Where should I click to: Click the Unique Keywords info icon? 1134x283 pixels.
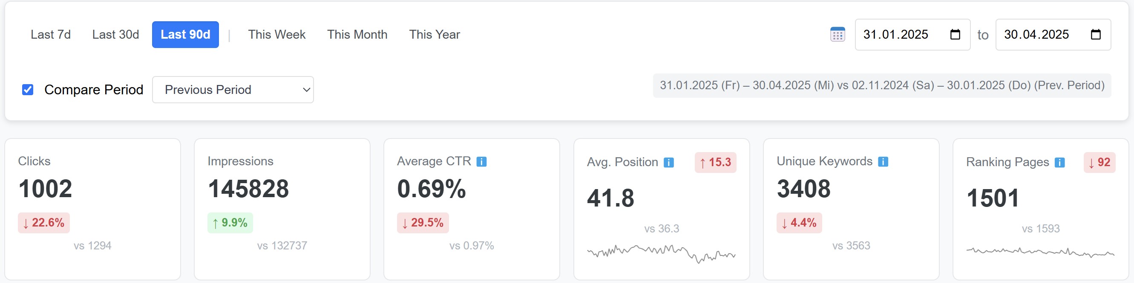(883, 162)
